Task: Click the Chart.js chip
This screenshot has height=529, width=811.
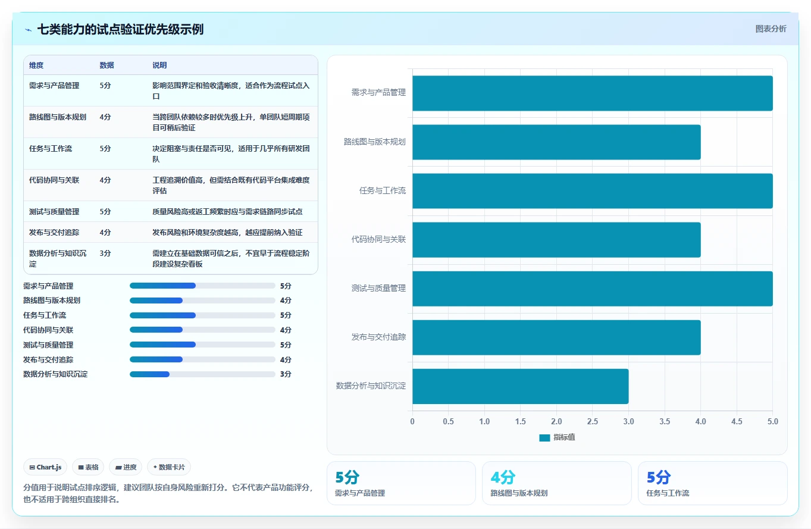Action: pyautogui.click(x=45, y=468)
